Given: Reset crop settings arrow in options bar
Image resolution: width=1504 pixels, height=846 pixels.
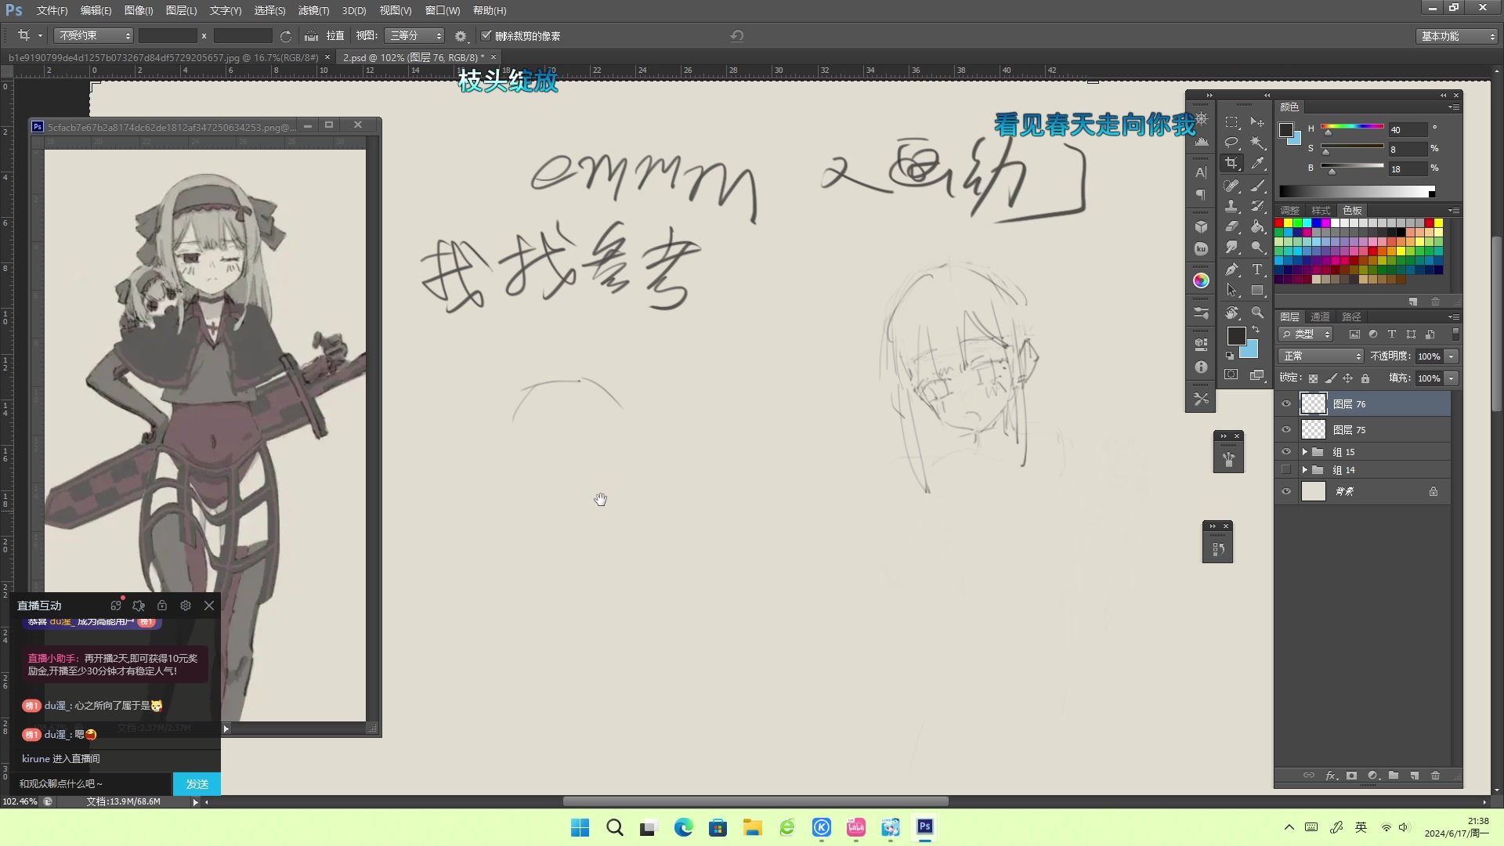Looking at the screenshot, I should pyautogui.click(x=736, y=36).
